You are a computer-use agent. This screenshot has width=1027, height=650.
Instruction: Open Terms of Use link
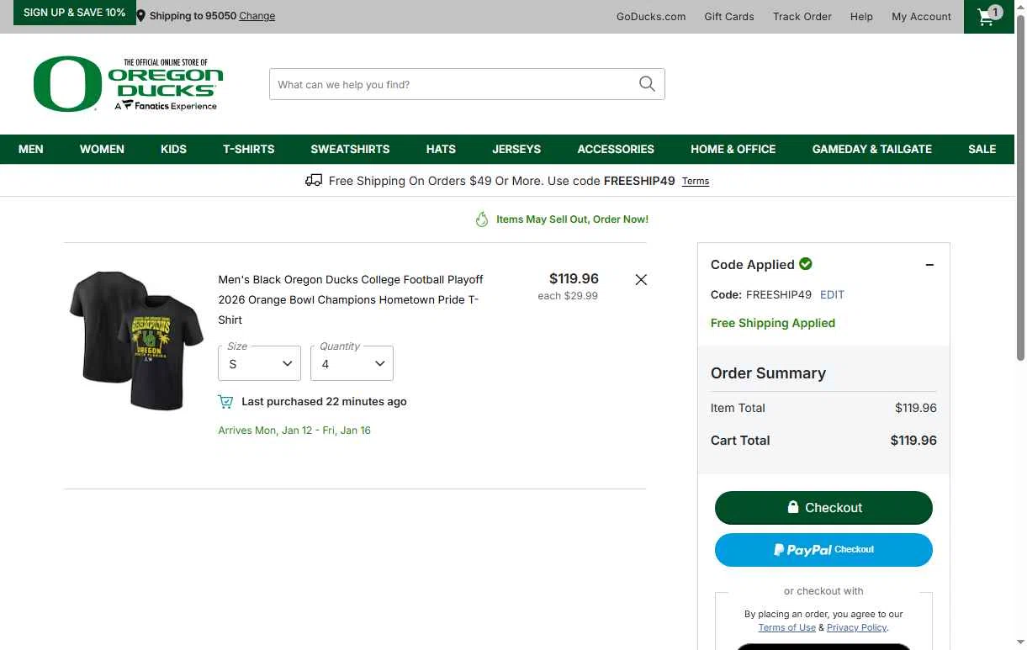pyautogui.click(x=786, y=627)
